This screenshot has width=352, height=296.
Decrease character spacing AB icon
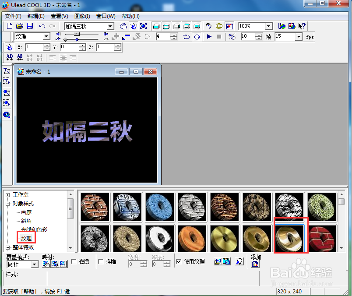(20, 57)
